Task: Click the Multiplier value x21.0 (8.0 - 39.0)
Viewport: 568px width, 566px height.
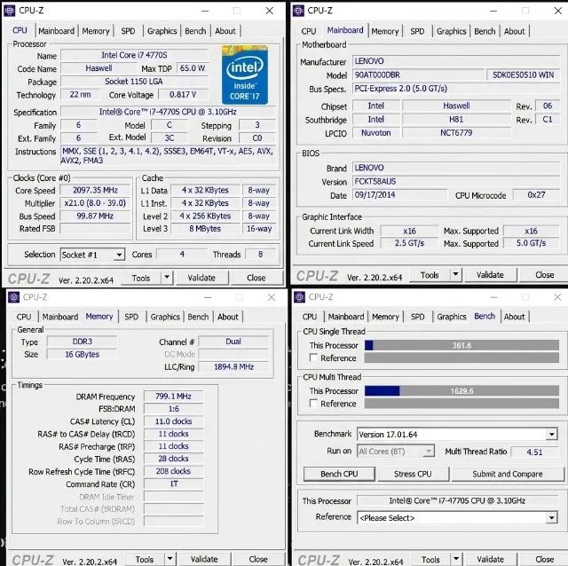Action: point(95,203)
